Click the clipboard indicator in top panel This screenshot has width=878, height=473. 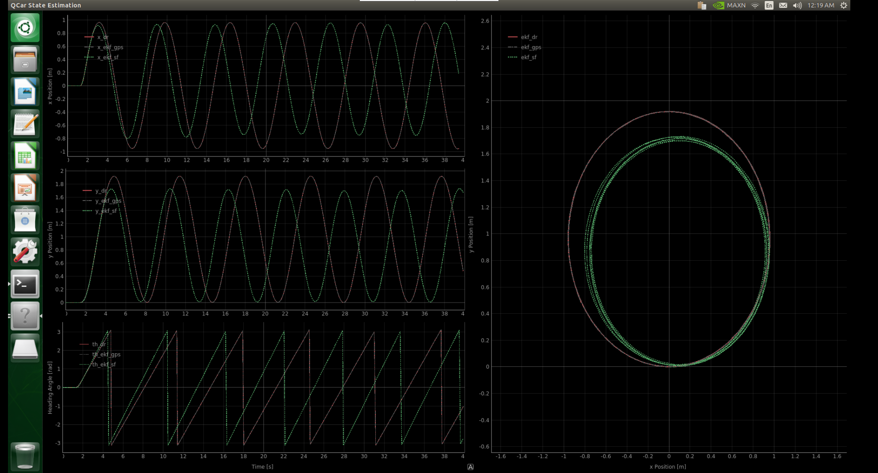coord(702,5)
